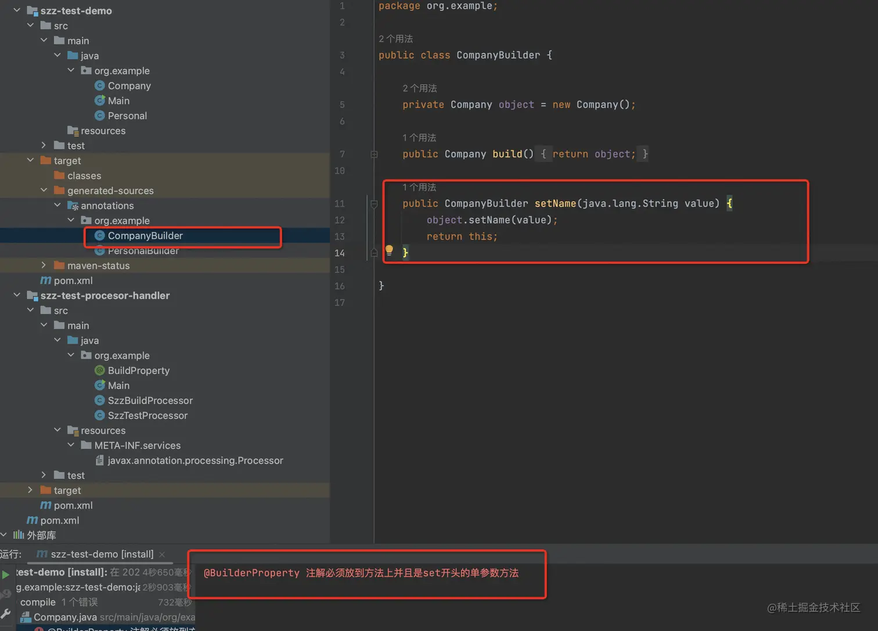
Task: Click 'new Company()' on line 5
Action: click(591, 104)
